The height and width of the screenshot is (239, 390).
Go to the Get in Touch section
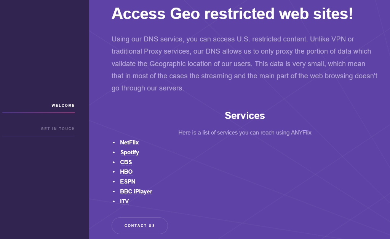[x=58, y=129]
